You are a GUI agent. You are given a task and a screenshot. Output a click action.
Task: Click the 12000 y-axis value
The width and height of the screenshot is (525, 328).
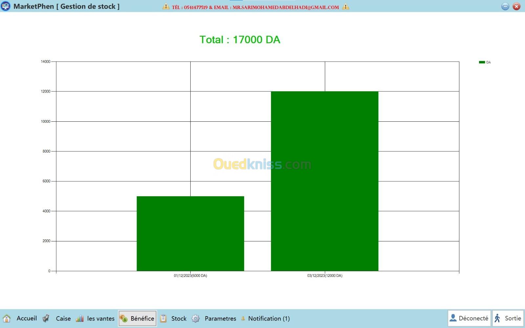click(x=46, y=92)
